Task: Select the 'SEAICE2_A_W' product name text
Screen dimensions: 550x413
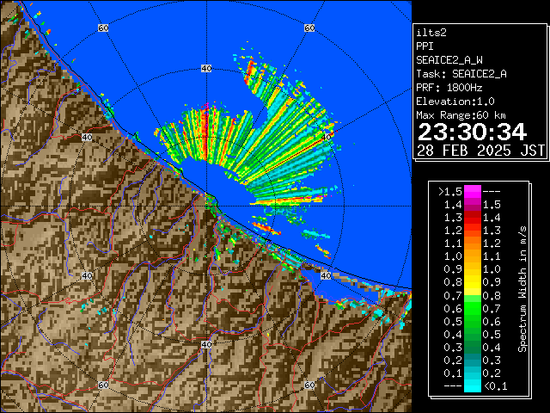Action: (x=449, y=60)
